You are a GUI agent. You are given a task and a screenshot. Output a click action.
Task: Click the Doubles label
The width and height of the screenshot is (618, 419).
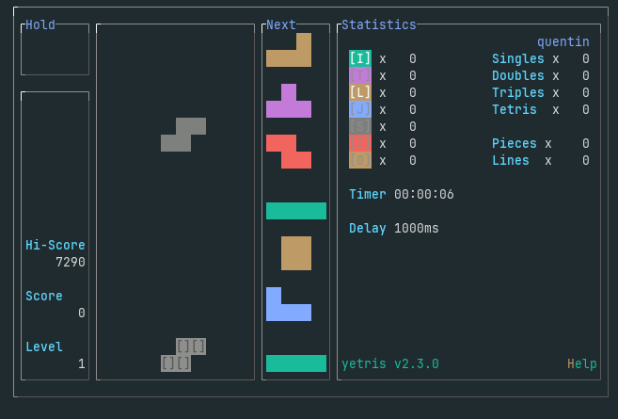click(518, 75)
